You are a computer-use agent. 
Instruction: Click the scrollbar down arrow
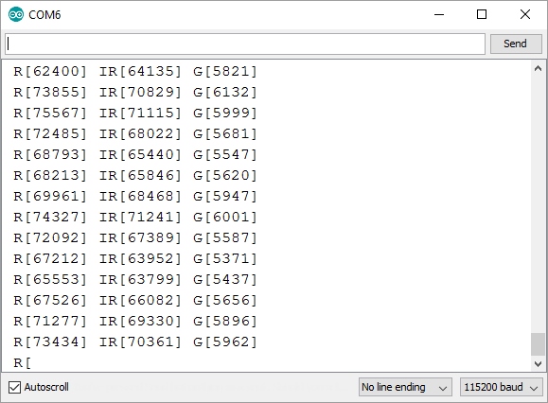tap(538, 364)
